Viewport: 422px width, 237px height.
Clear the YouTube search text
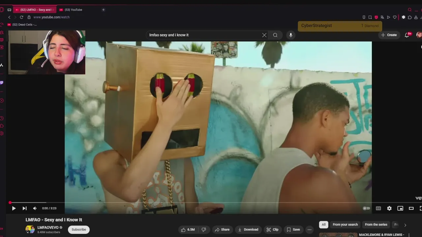pyautogui.click(x=264, y=35)
